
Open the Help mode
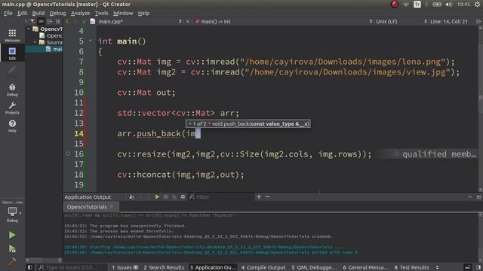click(x=12, y=126)
